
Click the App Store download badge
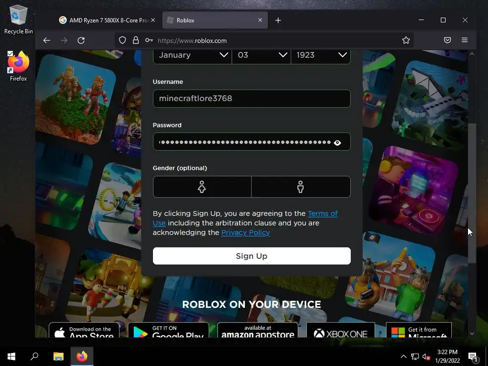pyautogui.click(x=84, y=331)
